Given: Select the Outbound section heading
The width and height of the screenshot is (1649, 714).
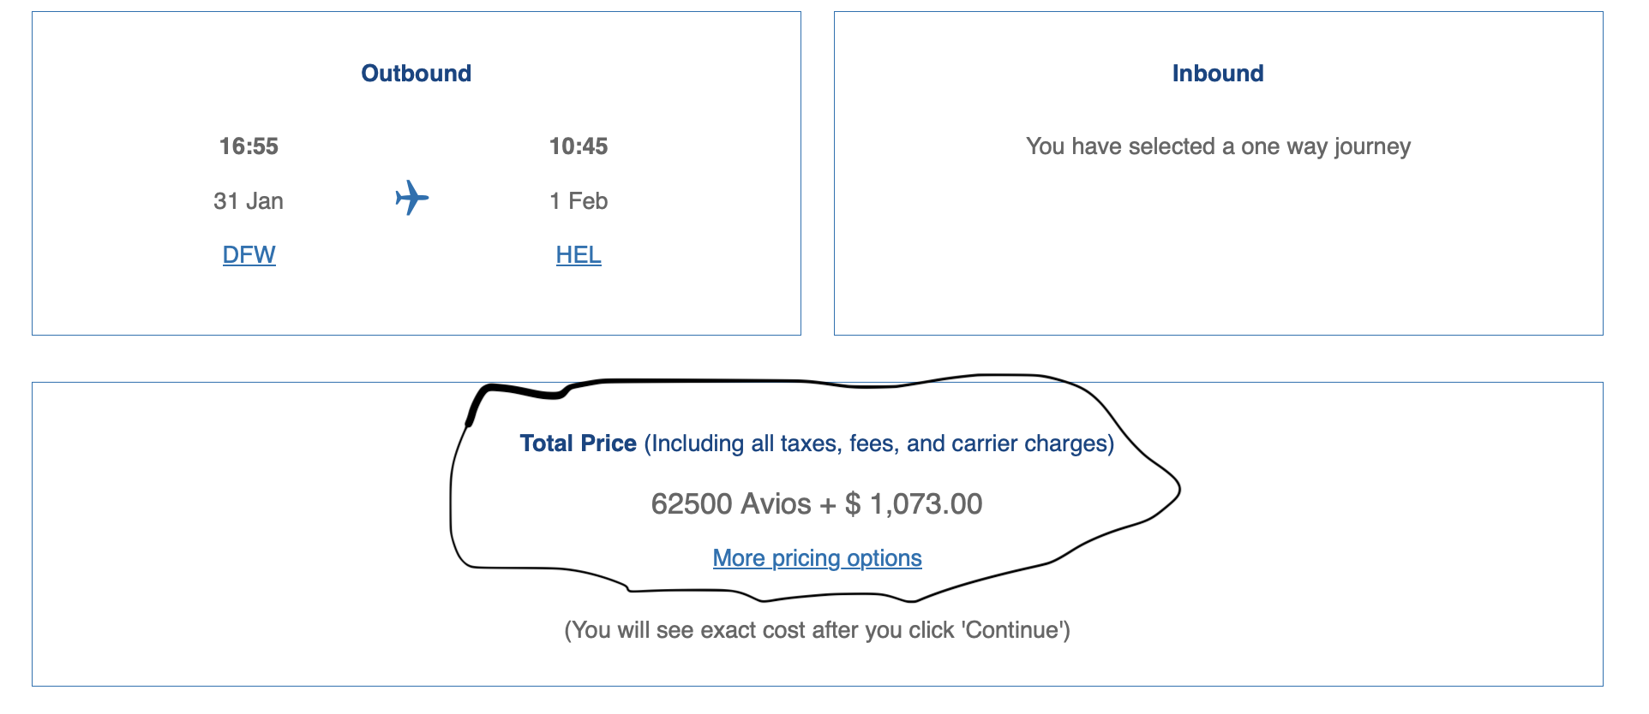Looking at the screenshot, I should pos(416,74).
